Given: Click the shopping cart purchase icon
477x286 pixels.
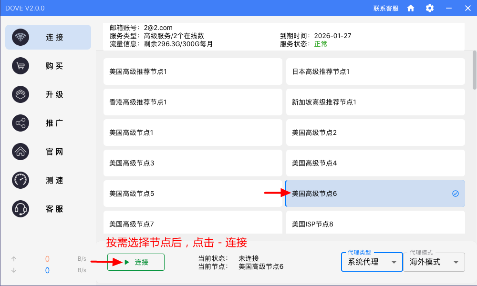Looking at the screenshot, I should pos(21,66).
